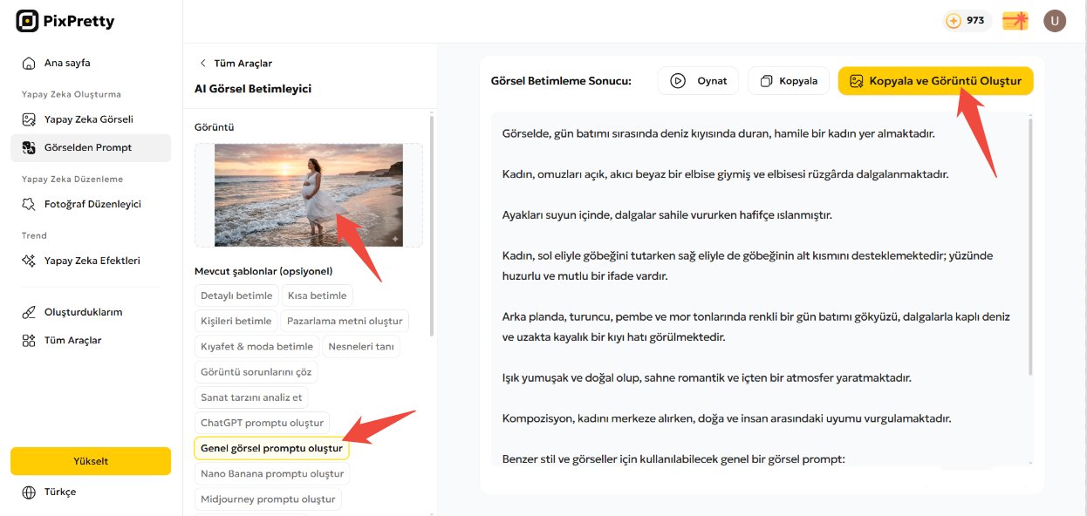Select the Detaylı betimle template
Viewport: 1087px width, 516px height.
point(236,295)
